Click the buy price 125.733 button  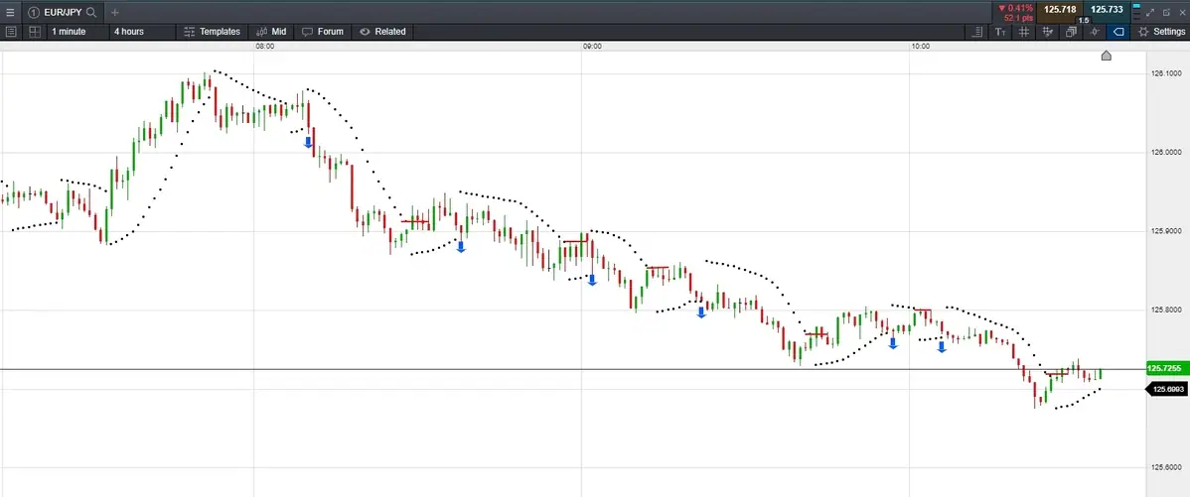coord(1107,10)
